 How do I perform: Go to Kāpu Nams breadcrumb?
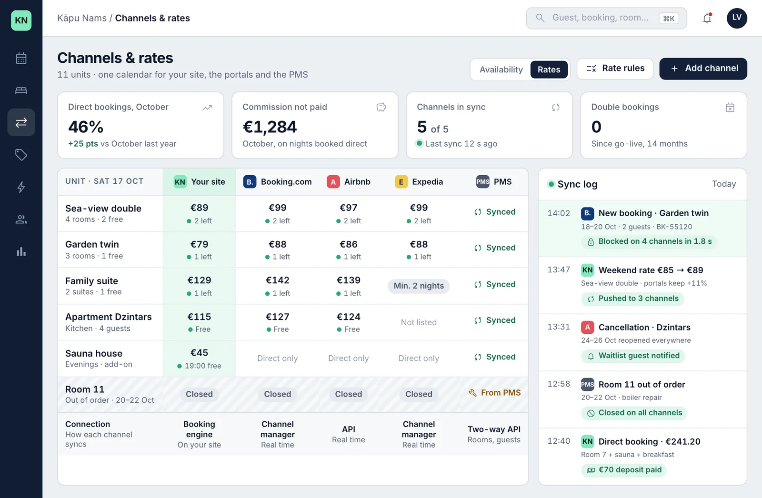tap(82, 18)
